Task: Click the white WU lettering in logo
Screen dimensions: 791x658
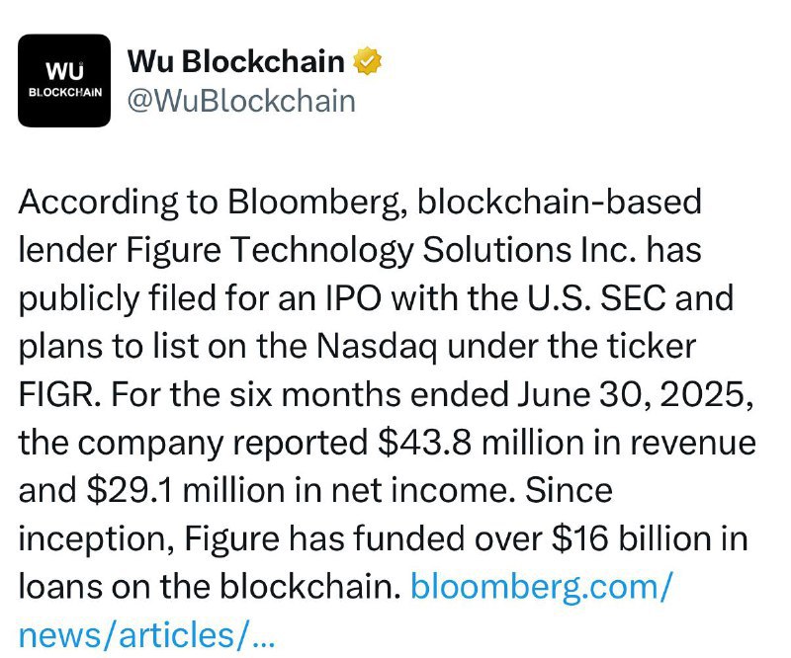Action: (64, 71)
